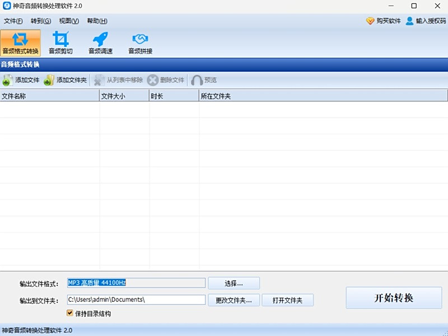Click the 输出到文件夹 path field
448x336 pixels.
(136, 300)
